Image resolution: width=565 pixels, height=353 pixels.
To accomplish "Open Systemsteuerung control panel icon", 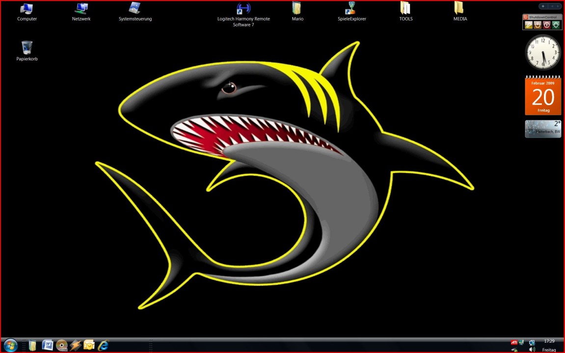I will tap(135, 9).
